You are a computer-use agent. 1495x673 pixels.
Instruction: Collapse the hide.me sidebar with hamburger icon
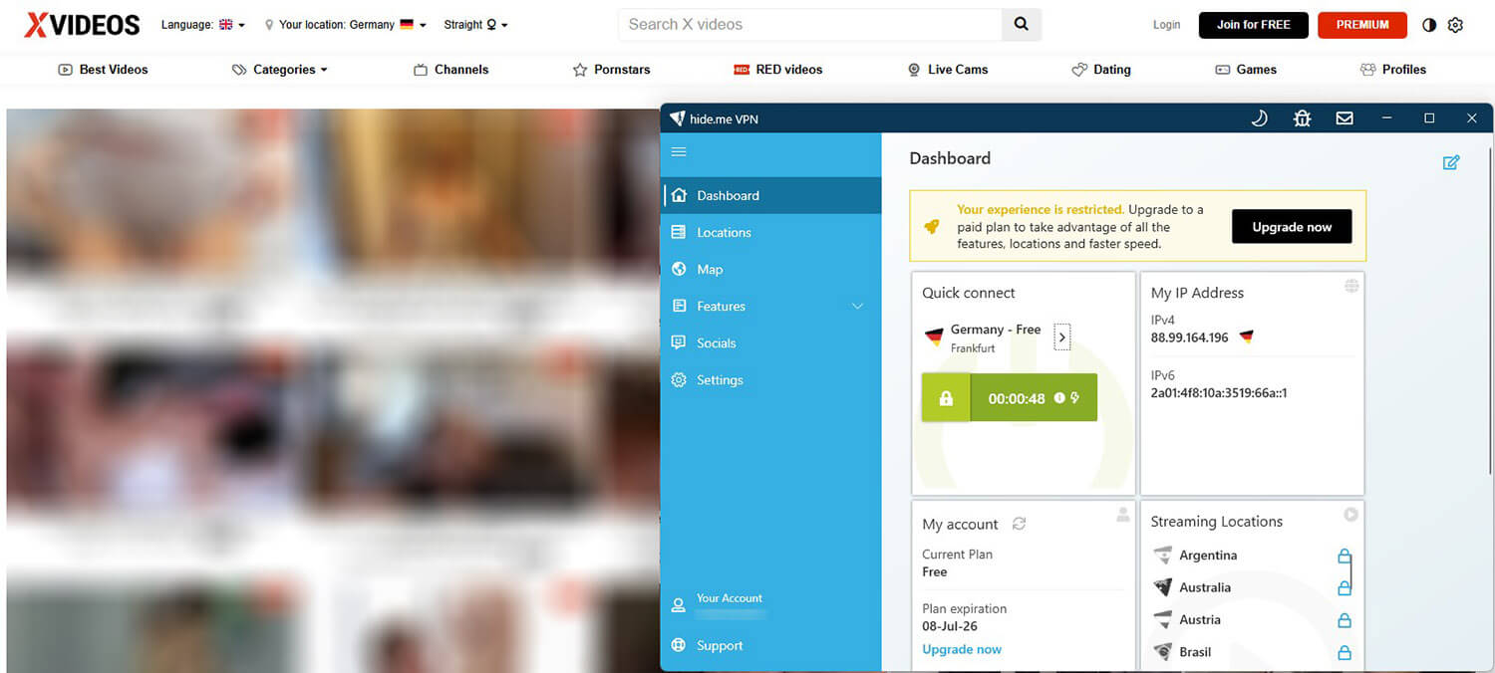click(679, 151)
